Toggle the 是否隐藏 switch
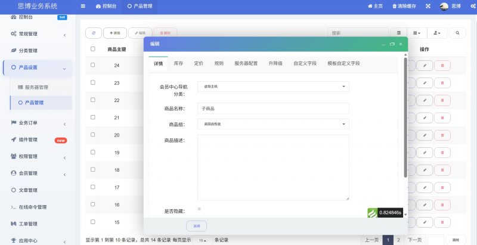 [x=199, y=209]
